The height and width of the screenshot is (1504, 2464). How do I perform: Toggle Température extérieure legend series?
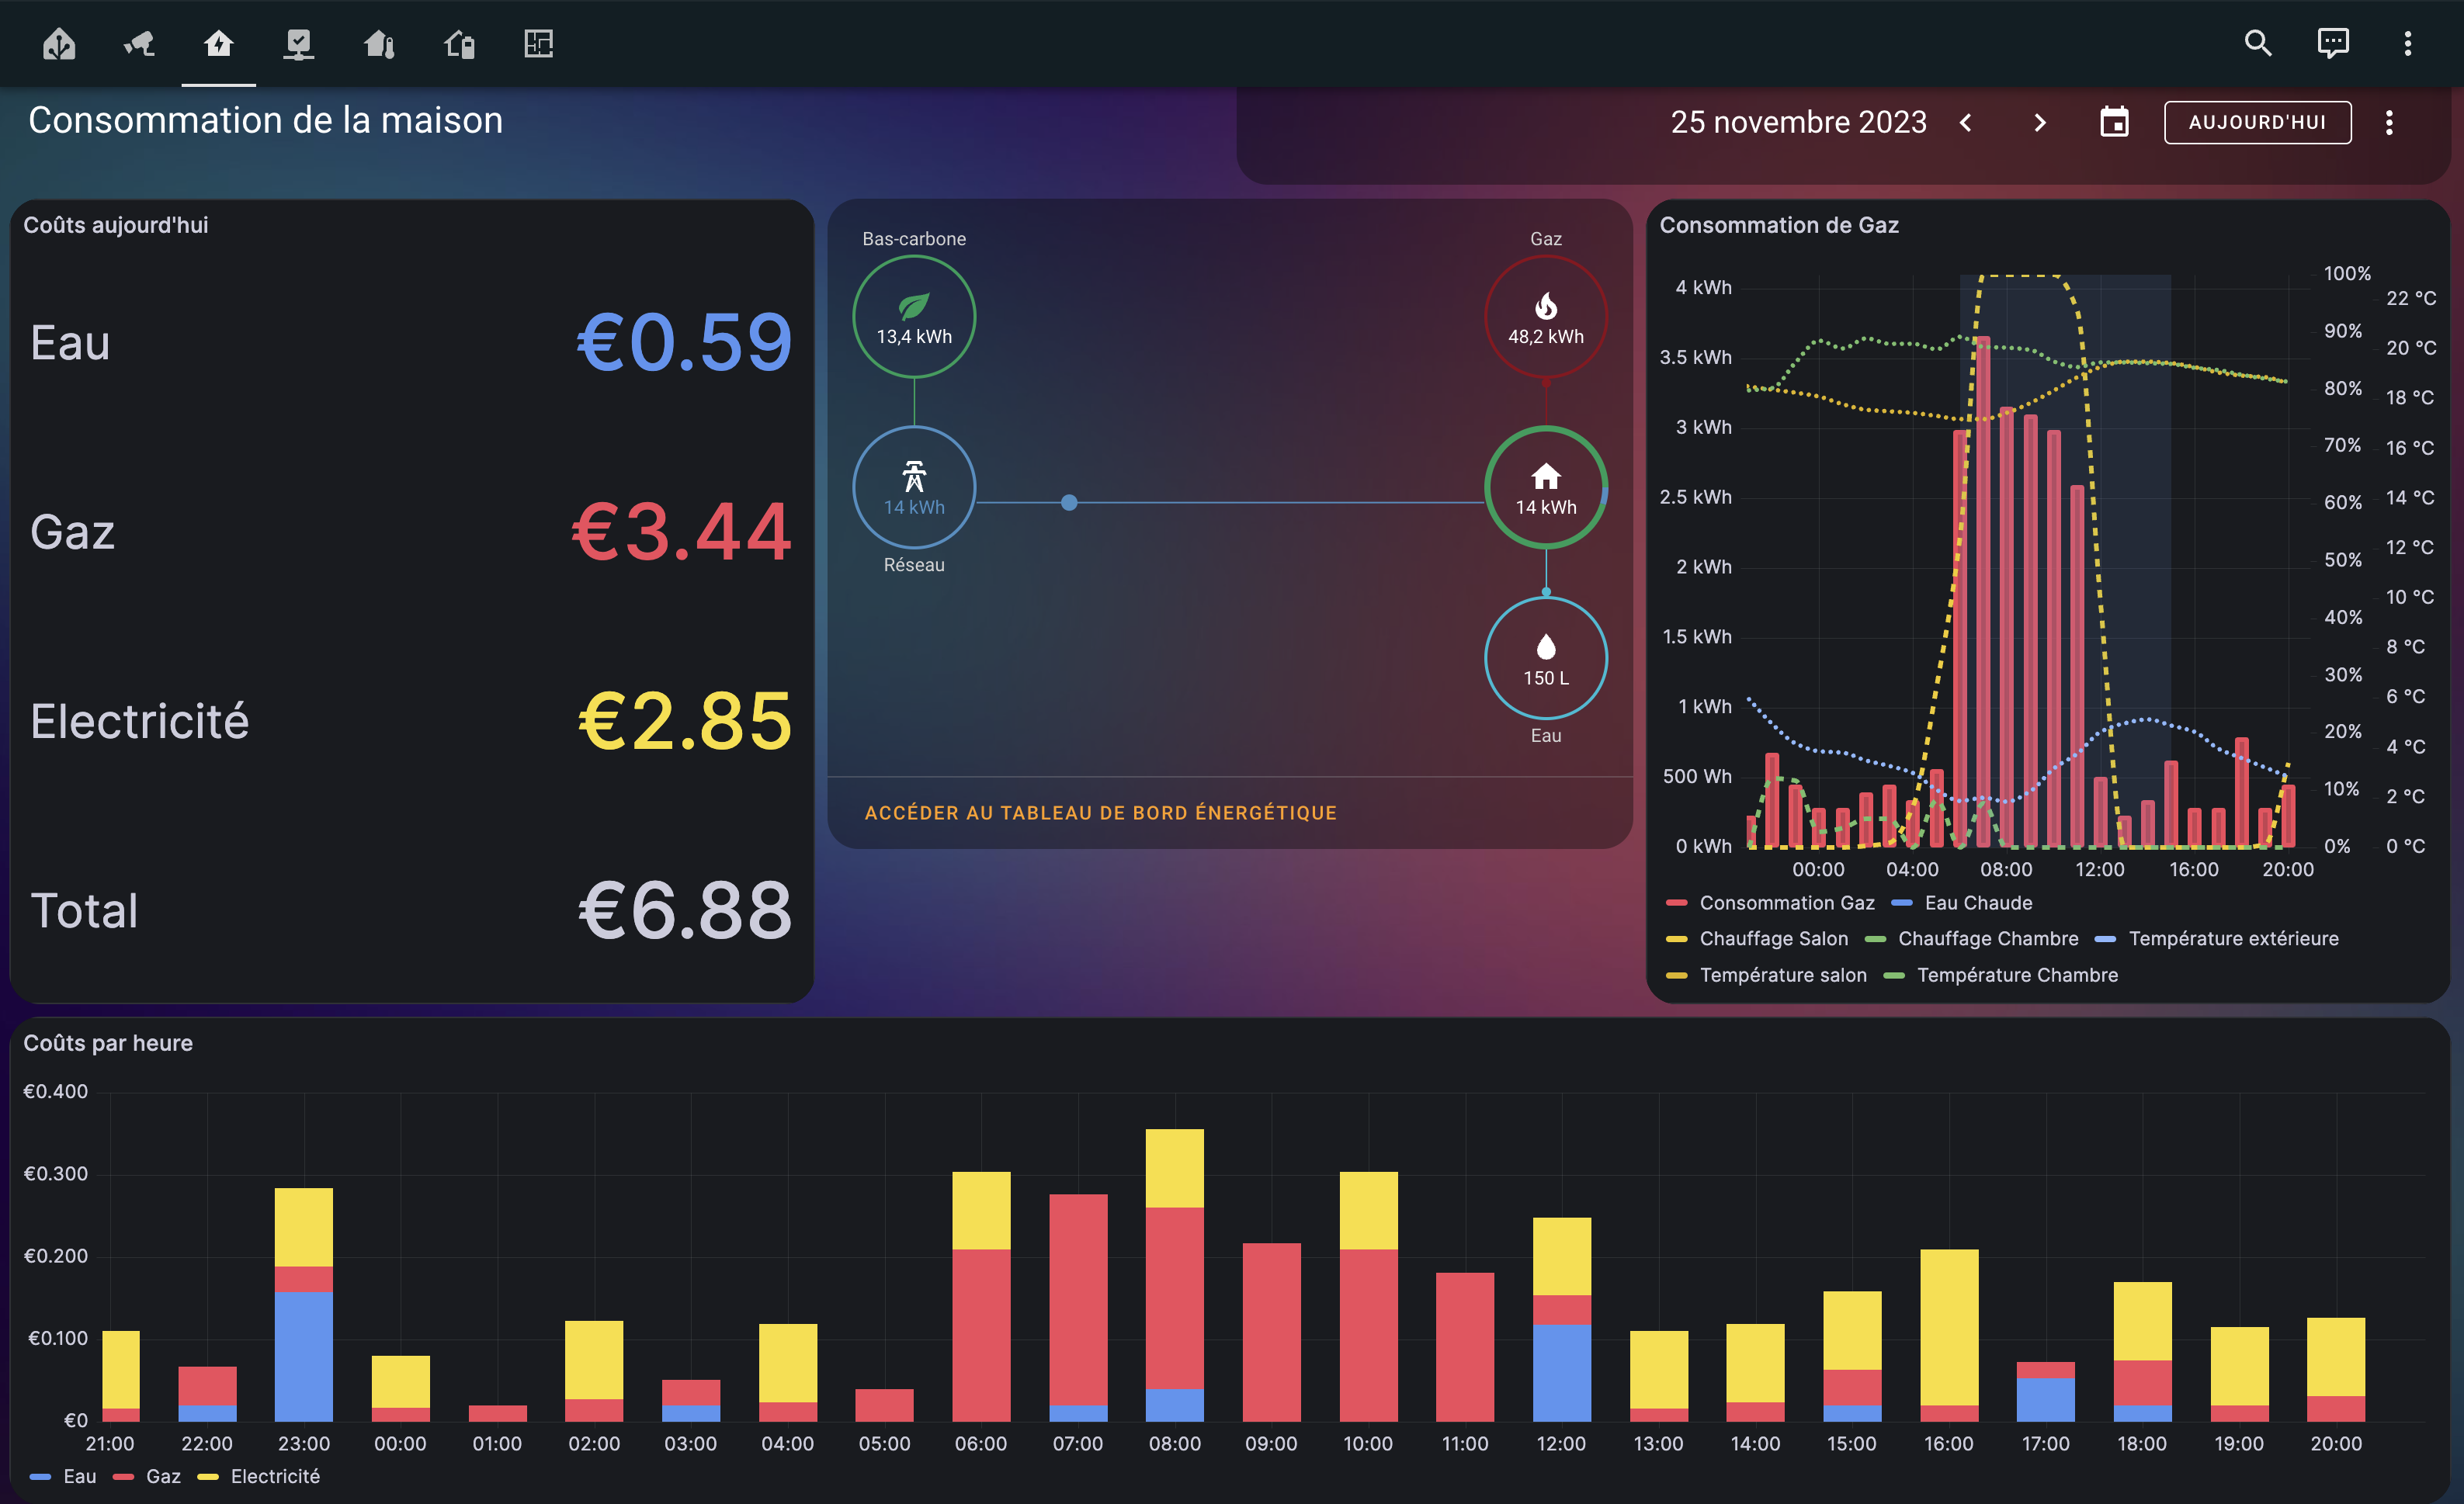pos(2232,939)
